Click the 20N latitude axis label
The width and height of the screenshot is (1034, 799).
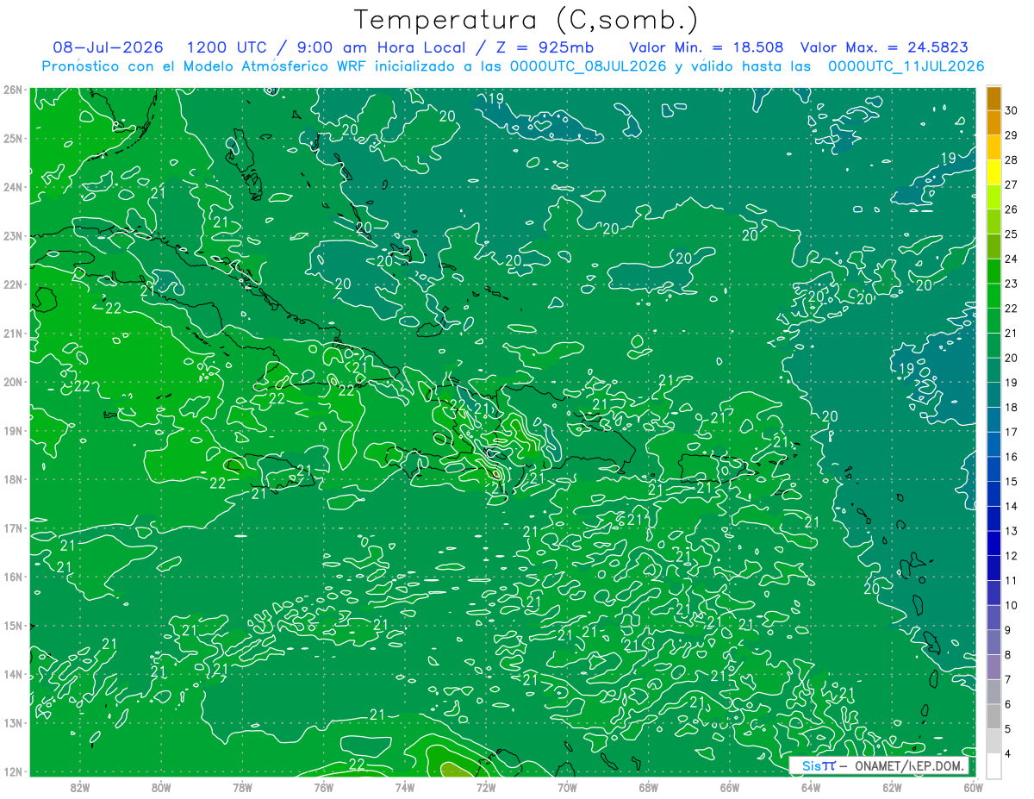[x=12, y=382]
